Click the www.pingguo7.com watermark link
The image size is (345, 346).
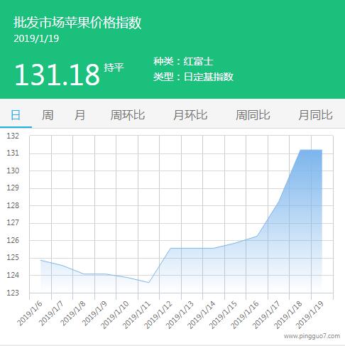tap(312, 336)
